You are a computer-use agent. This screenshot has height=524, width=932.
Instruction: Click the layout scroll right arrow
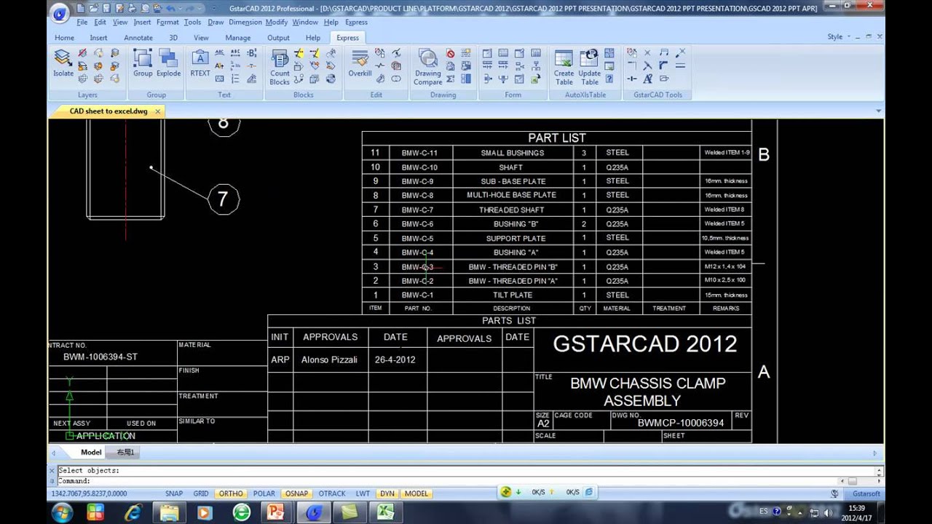tap(874, 453)
